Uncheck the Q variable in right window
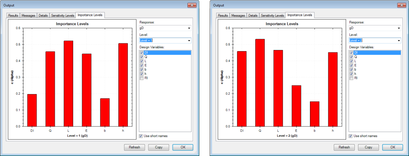The image size is (409, 156). pos(351,57)
